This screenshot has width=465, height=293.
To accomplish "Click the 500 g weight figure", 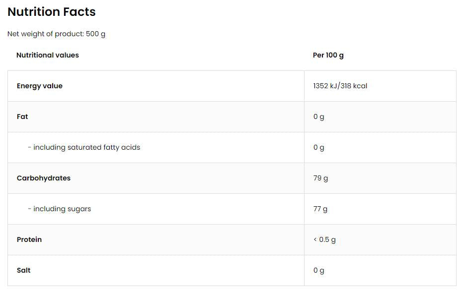I will click(x=95, y=34).
